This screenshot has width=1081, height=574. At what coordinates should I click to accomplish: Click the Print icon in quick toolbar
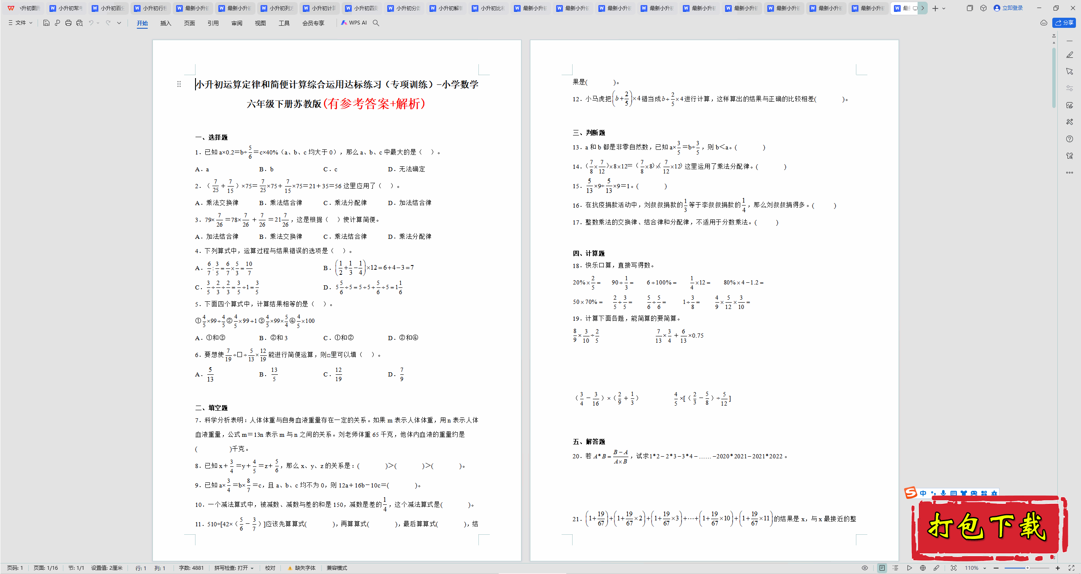68,23
